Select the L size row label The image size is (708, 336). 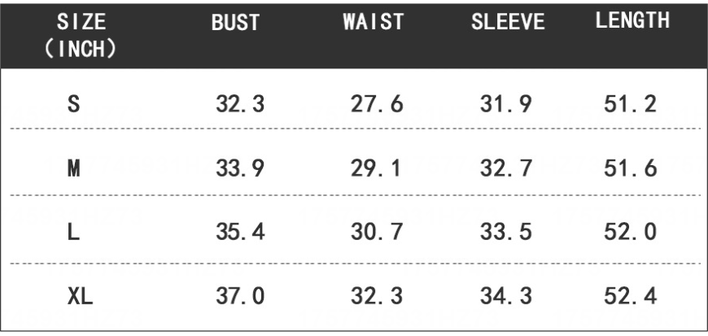click(x=74, y=232)
